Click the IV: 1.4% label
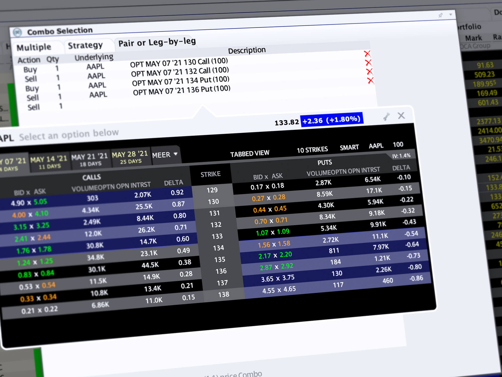The image size is (502, 377). (x=401, y=156)
